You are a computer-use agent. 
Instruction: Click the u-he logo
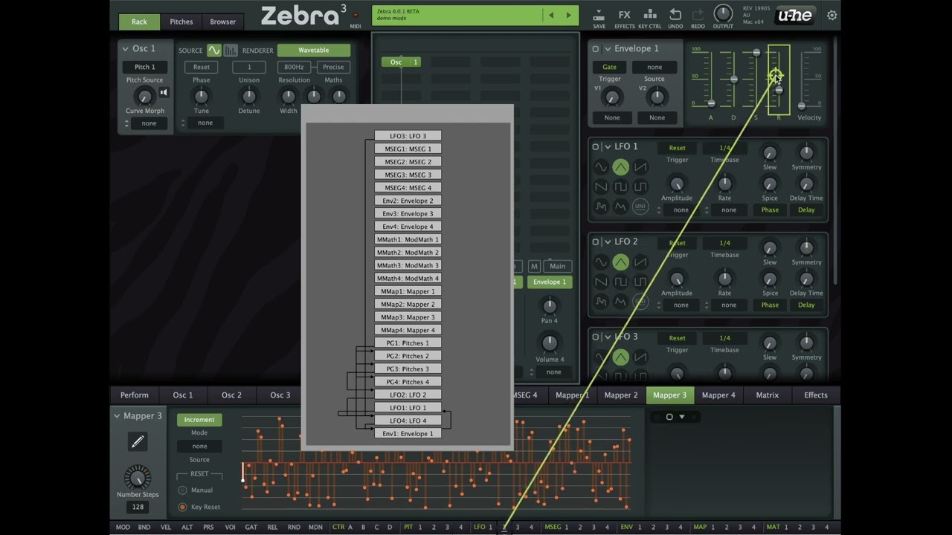click(x=794, y=16)
